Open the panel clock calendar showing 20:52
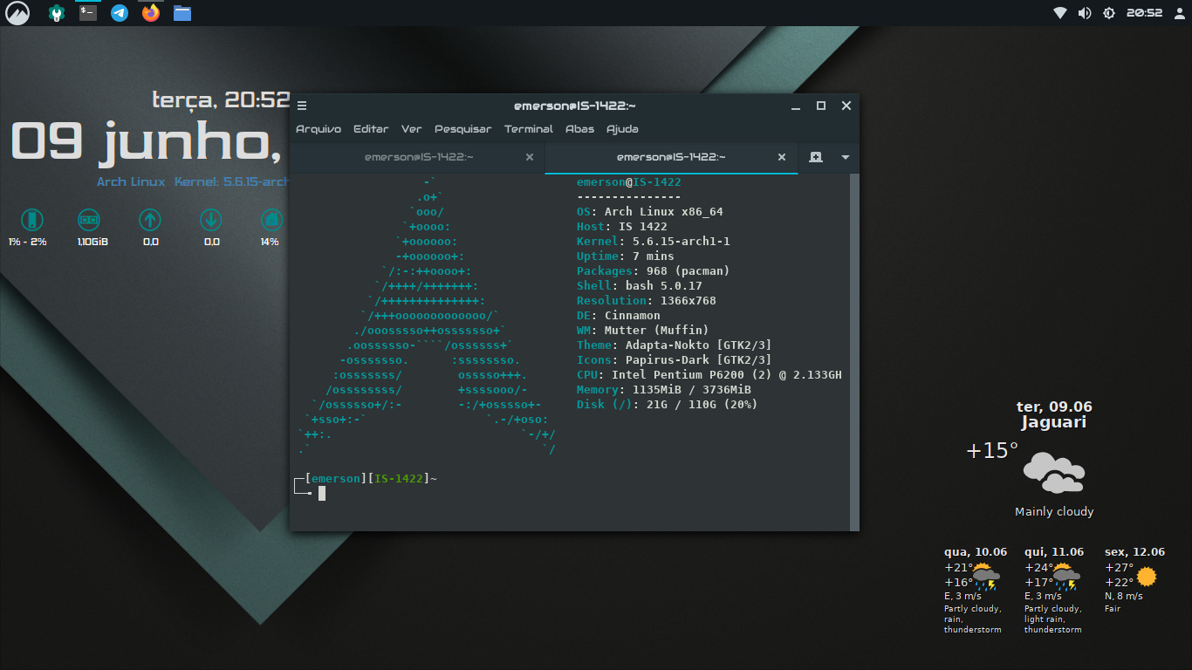1192x670 pixels. pyautogui.click(x=1144, y=13)
